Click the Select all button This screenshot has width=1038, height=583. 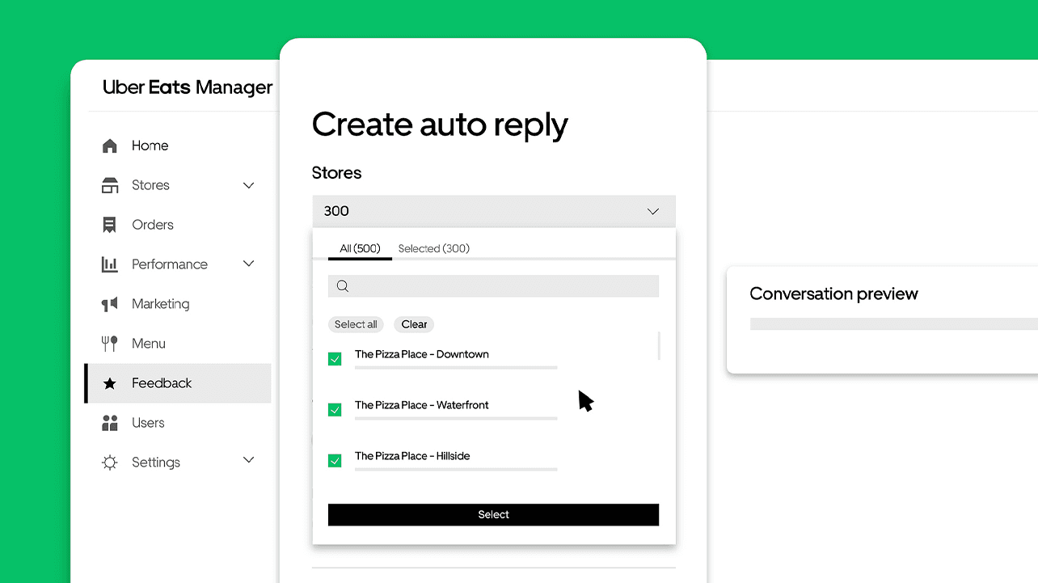coord(356,324)
